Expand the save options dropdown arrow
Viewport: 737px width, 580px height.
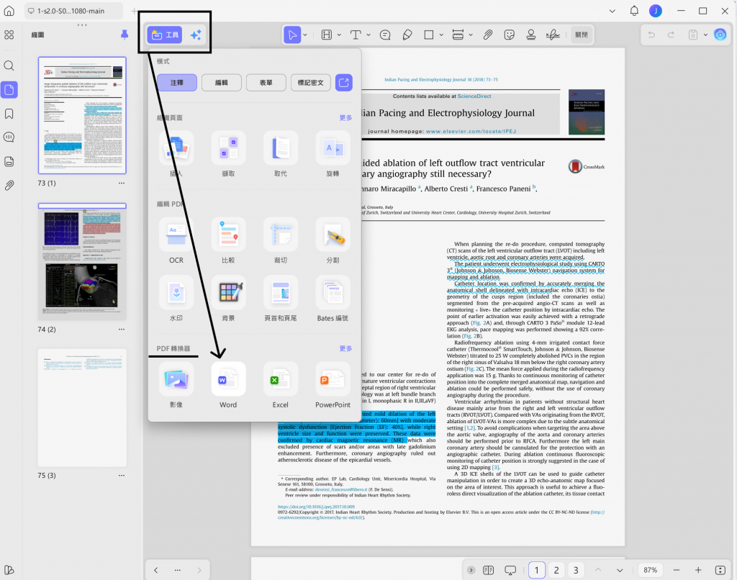pos(705,35)
